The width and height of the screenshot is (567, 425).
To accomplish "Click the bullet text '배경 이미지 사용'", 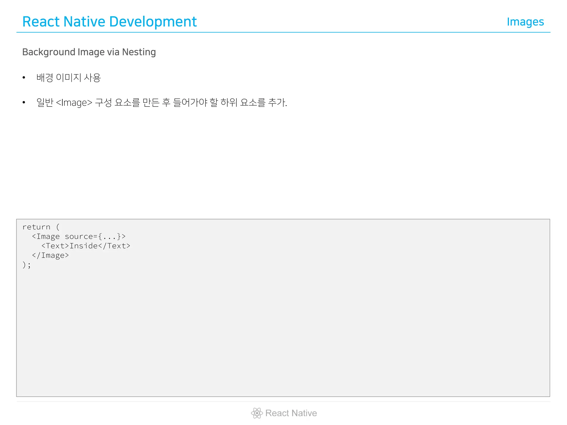I will click(69, 77).
